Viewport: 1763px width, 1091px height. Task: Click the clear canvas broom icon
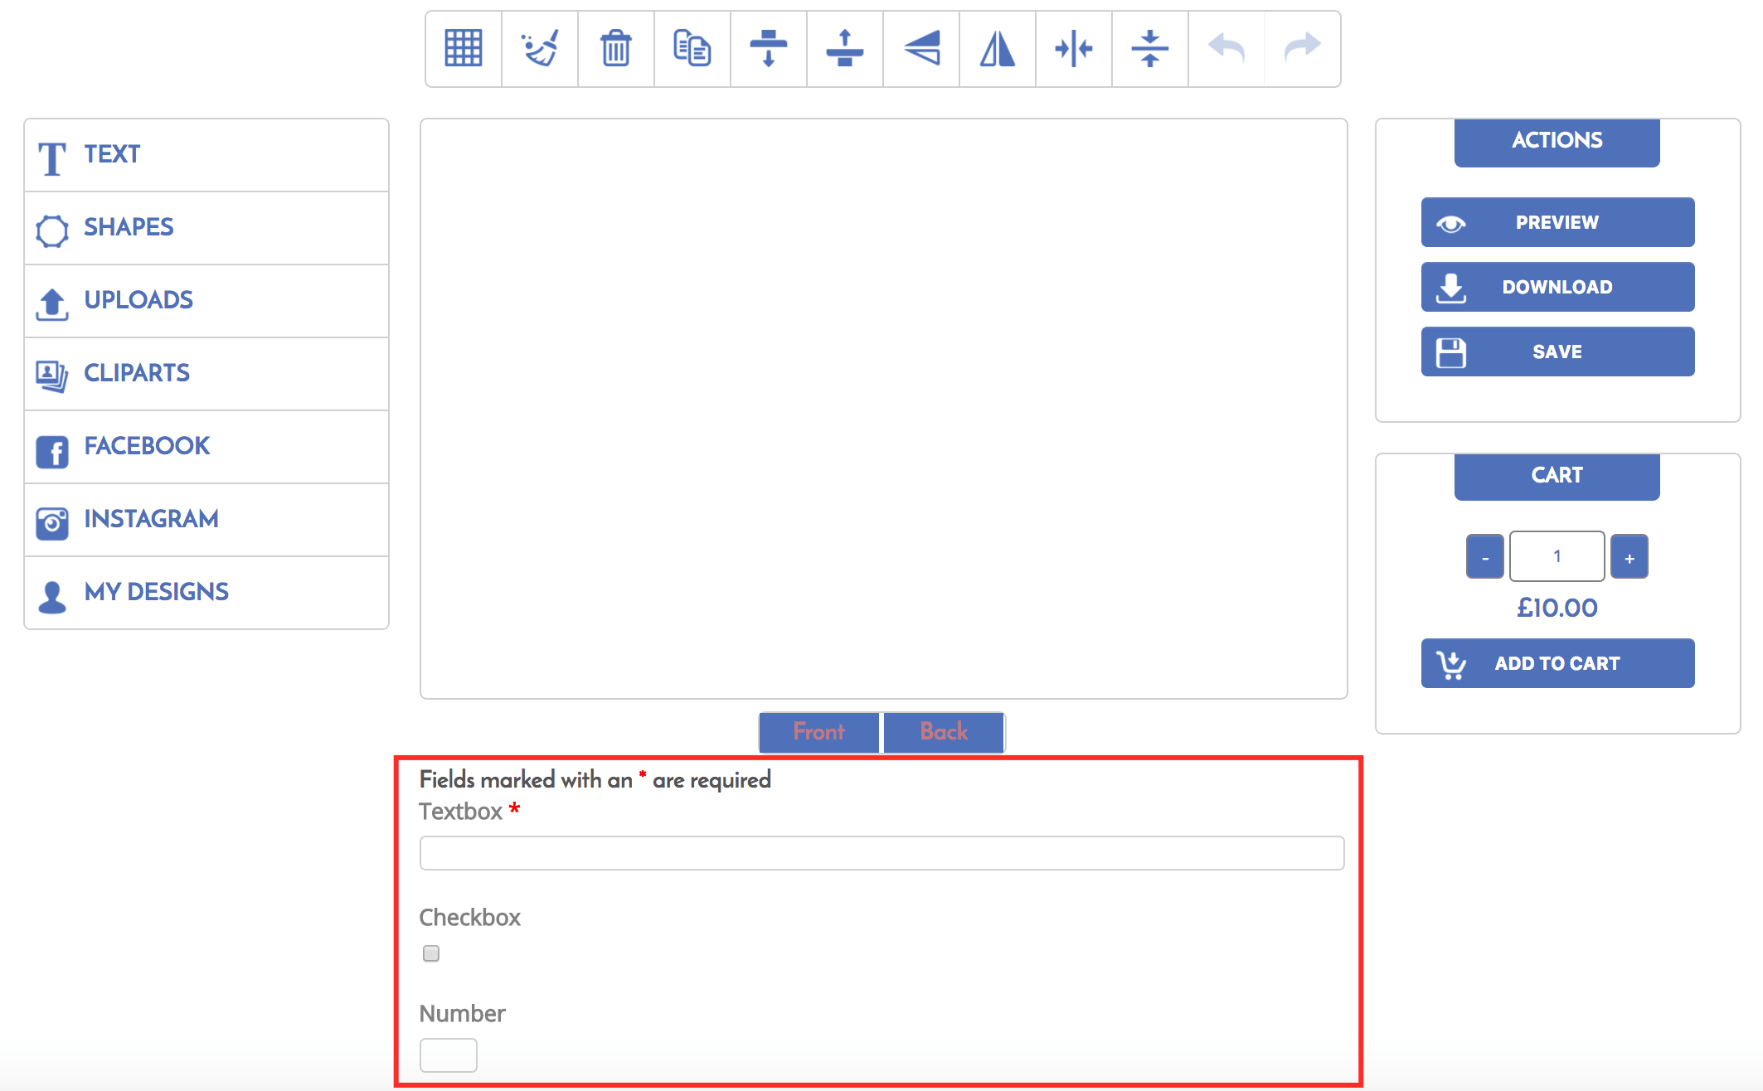(x=540, y=48)
